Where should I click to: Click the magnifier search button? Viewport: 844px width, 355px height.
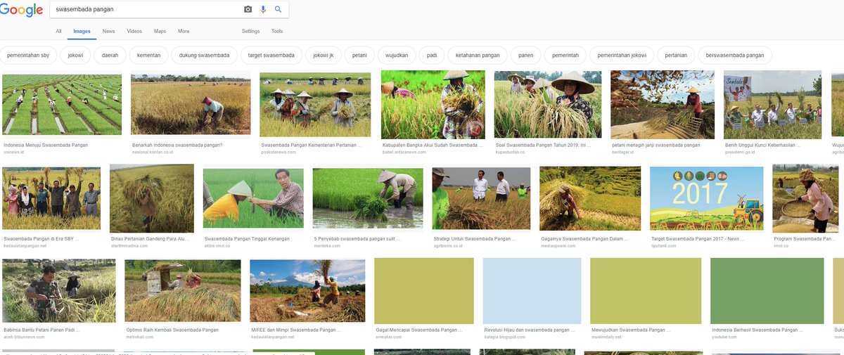click(279, 9)
